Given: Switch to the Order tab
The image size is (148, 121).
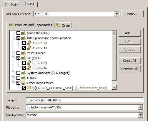Looking at the screenshot, I should tap(63, 25).
